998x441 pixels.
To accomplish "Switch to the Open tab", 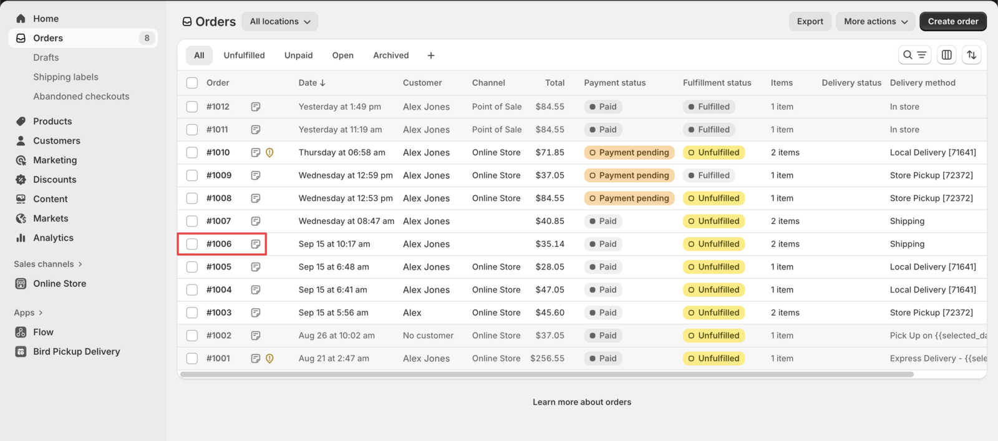I will click(342, 56).
